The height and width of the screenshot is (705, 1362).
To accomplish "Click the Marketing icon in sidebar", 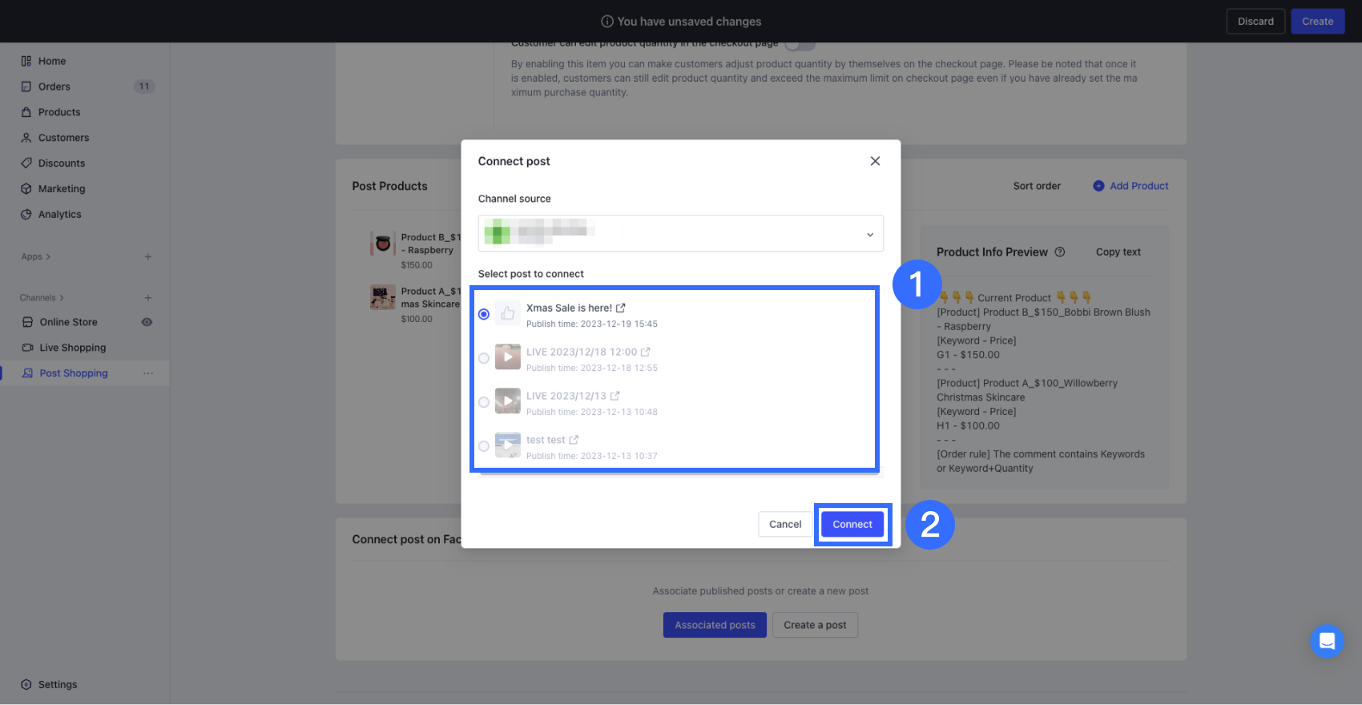I will 26,189.
